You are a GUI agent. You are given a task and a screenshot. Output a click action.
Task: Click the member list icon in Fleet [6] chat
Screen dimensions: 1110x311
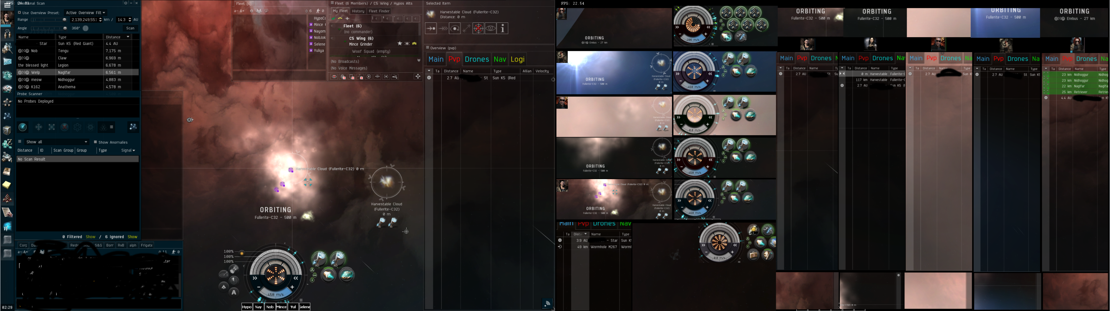(x=259, y=11)
